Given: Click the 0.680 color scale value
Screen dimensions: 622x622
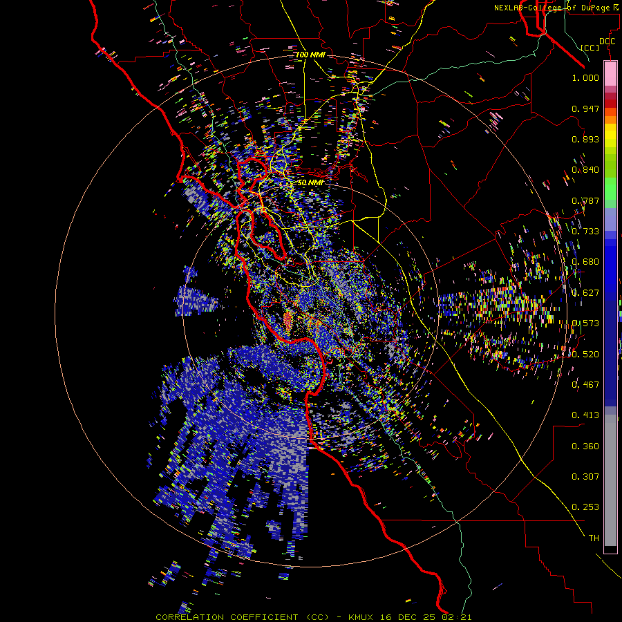Looking at the screenshot, I should pyautogui.click(x=585, y=262).
